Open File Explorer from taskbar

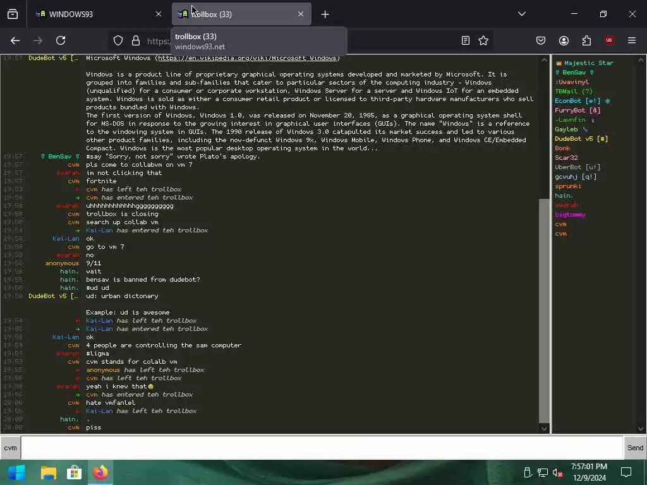[x=48, y=472]
